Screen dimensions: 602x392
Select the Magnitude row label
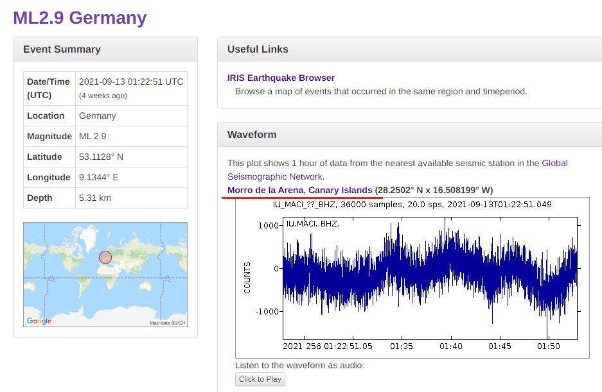[x=49, y=137]
